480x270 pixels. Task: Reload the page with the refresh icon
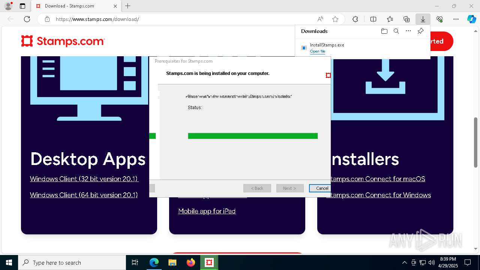pos(27,19)
